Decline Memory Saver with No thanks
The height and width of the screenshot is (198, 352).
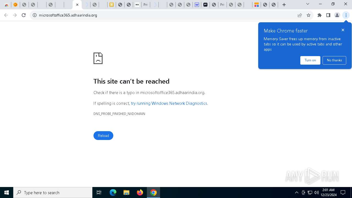(x=334, y=60)
